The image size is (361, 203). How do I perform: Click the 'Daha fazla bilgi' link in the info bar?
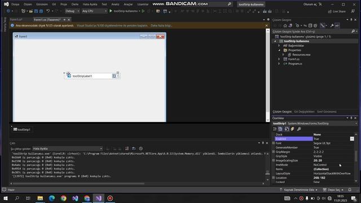point(161,25)
